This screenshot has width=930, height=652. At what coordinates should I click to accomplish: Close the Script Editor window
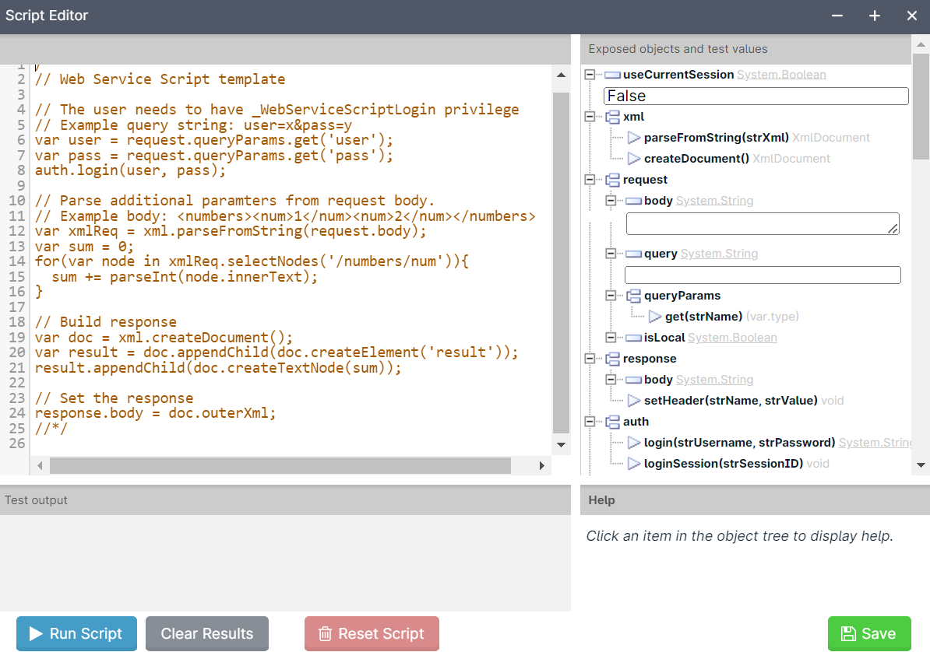(x=912, y=16)
